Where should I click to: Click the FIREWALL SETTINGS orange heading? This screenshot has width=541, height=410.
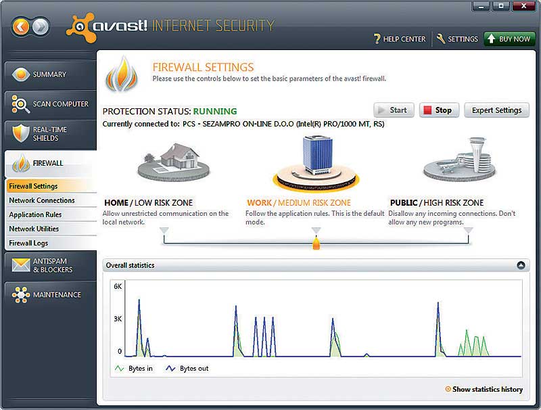tap(204, 67)
